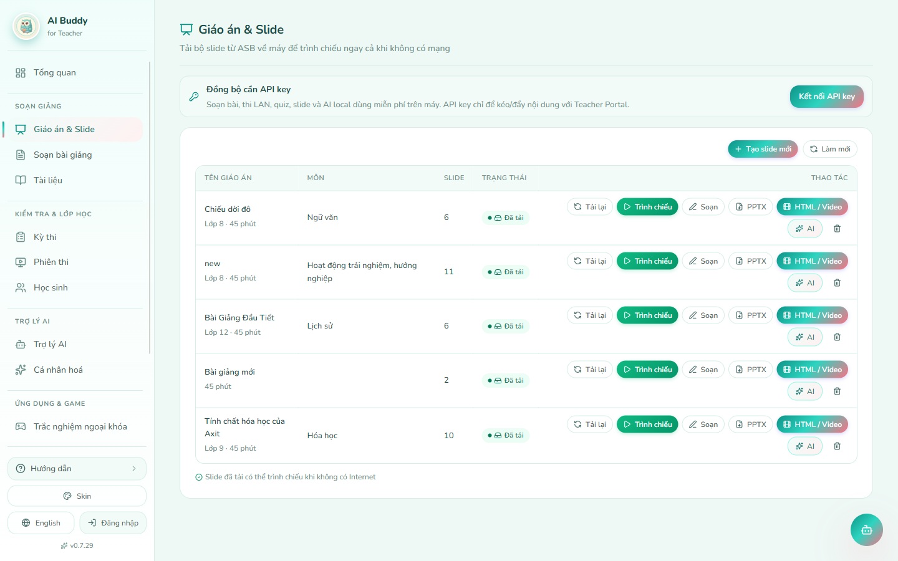Viewport: 898px width, 561px height.
Task: Open Tổng quan in sidebar
Action: point(75,73)
